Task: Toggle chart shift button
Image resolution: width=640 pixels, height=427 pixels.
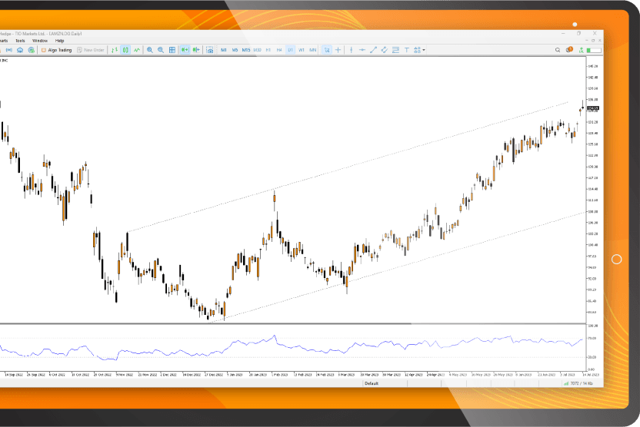Action: pyautogui.click(x=196, y=50)
